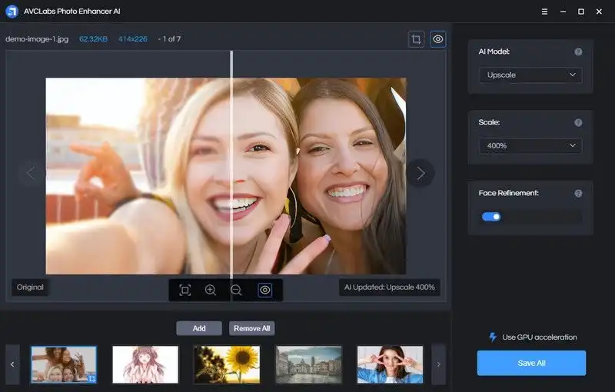Screen dimensions: 615x392
Task: Click the Save All button
Action: coord(531,363)
